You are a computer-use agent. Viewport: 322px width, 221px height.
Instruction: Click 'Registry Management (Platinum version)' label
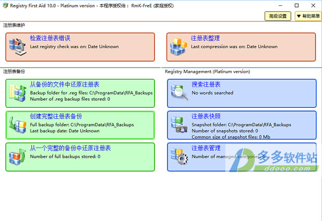pyautogui.click(x=207, y=71)
